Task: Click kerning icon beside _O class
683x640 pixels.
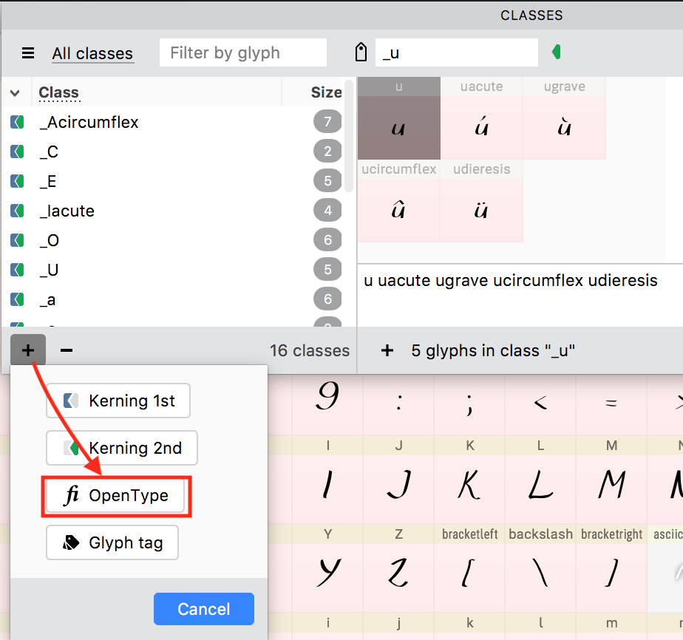Action: click(x=17, y=240)
